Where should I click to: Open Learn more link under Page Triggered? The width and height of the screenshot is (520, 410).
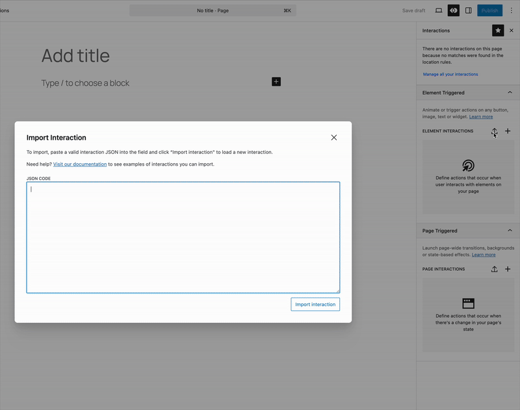(x=484, y=255)
